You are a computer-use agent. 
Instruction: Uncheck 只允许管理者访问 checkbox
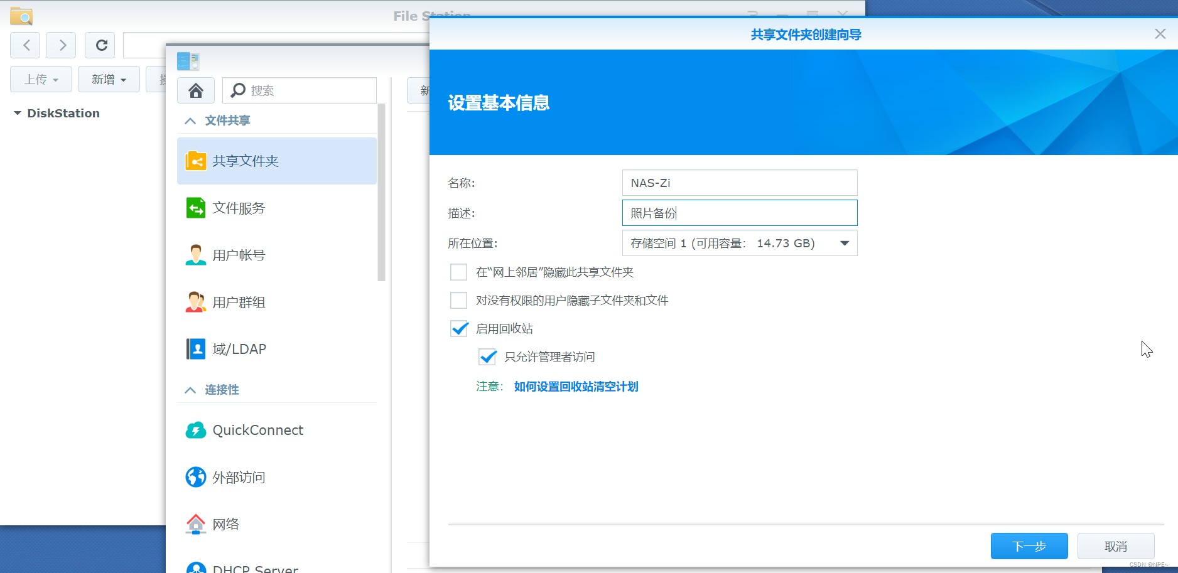tap(487, 356)
